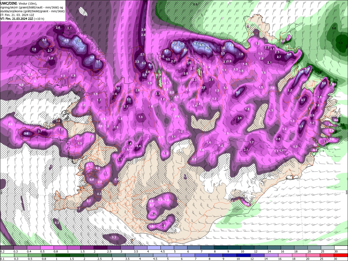This screenshot has width=348, height=261.
Task: Click the '0.1' label in bottom legend row
Action: pyautogui.click(x=2, y=259)
